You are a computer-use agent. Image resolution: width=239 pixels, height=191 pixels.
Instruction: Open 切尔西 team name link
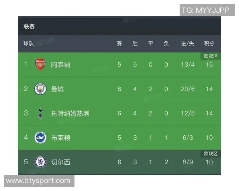pyautogui.click(x=61, y=162)
